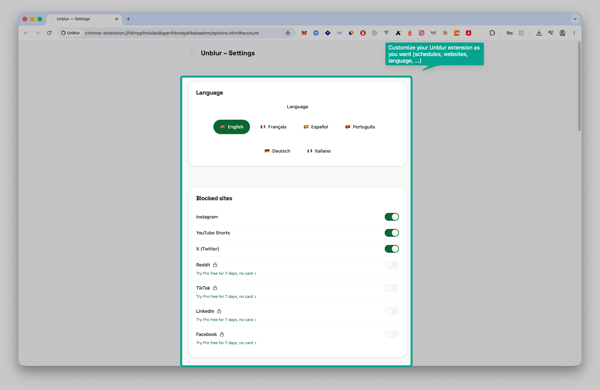The width and height of the screenshot is (600, 390).
Task: Click the lock icon beside Facebook
Action: [x=222, y=334]
